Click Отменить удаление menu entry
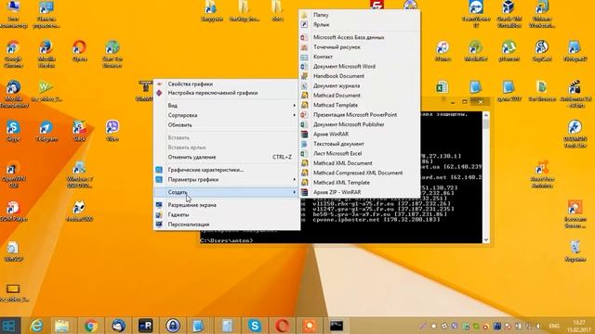595x334 pixels. tap(227, 157)
